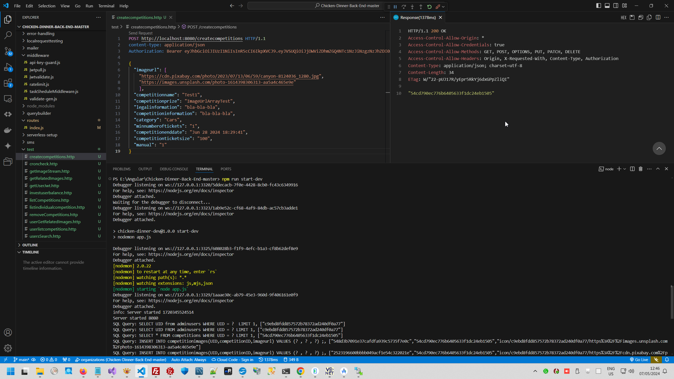This screenshot has width=674, height=379.
Task: Expand the OUTLINE section
Action: click(30, 245)
